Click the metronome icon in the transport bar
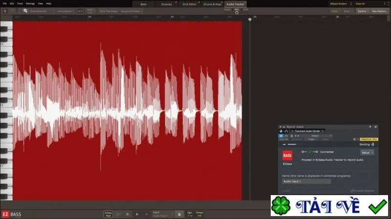This screenshot has width=391, height=219. [179, 214]
